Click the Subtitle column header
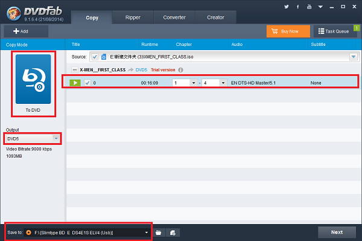 [318, 44]
